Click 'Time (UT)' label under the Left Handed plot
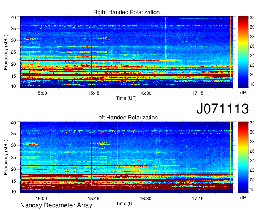The width and height of the screenshot is (259, 210). click(126, 204)
